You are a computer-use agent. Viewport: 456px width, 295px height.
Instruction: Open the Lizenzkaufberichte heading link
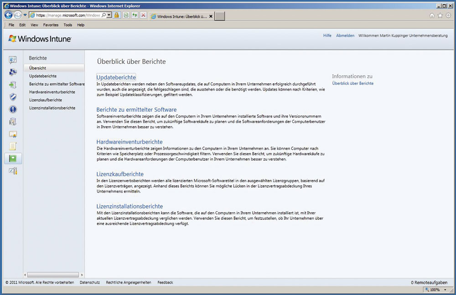(x=120, y=174)
